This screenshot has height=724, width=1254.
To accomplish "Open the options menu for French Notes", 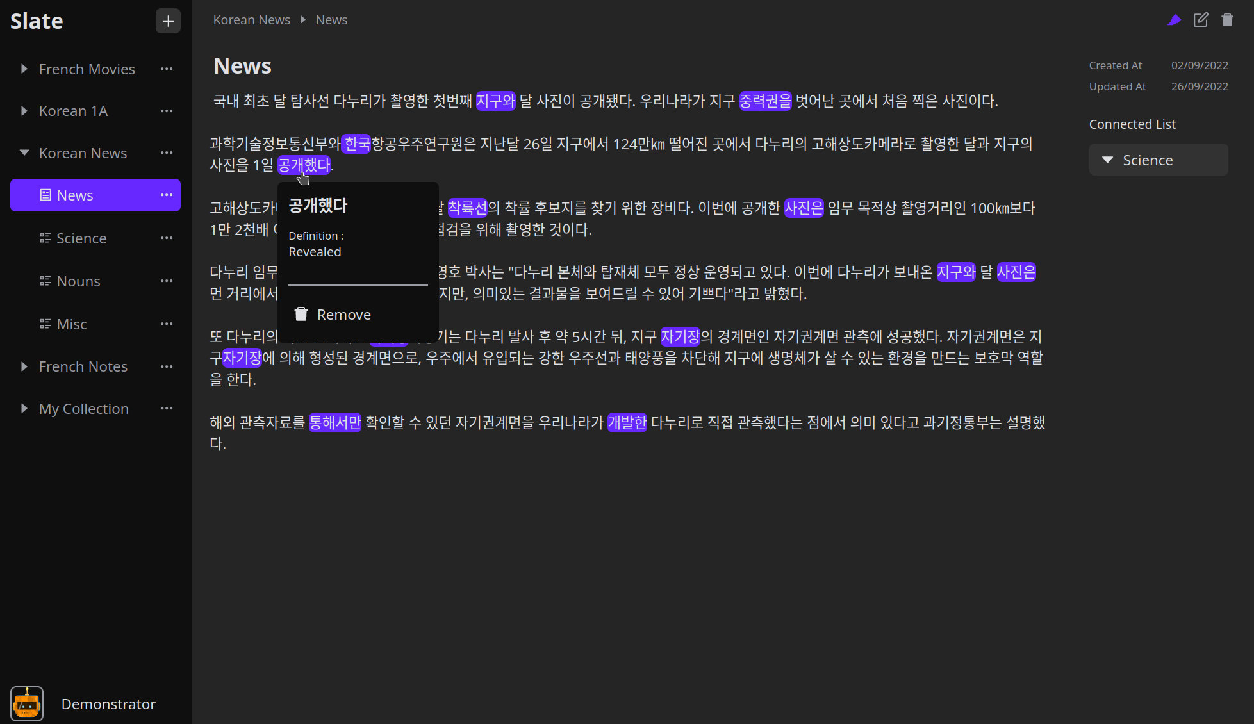I will (167, 366).
